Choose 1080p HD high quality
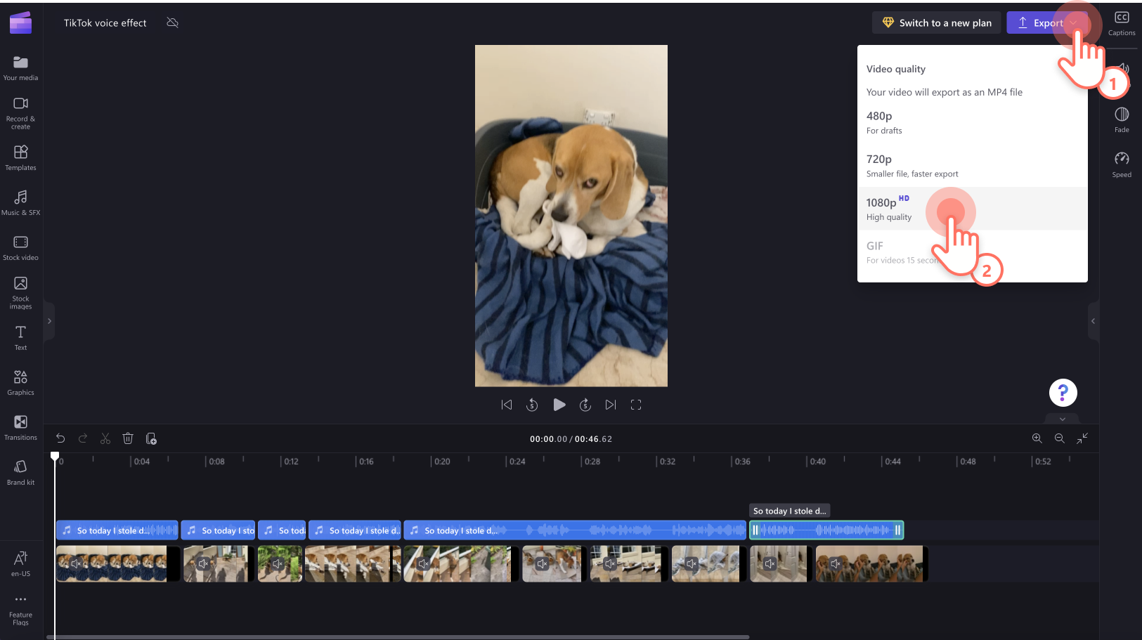1142x640 pixels. [972, 209]
